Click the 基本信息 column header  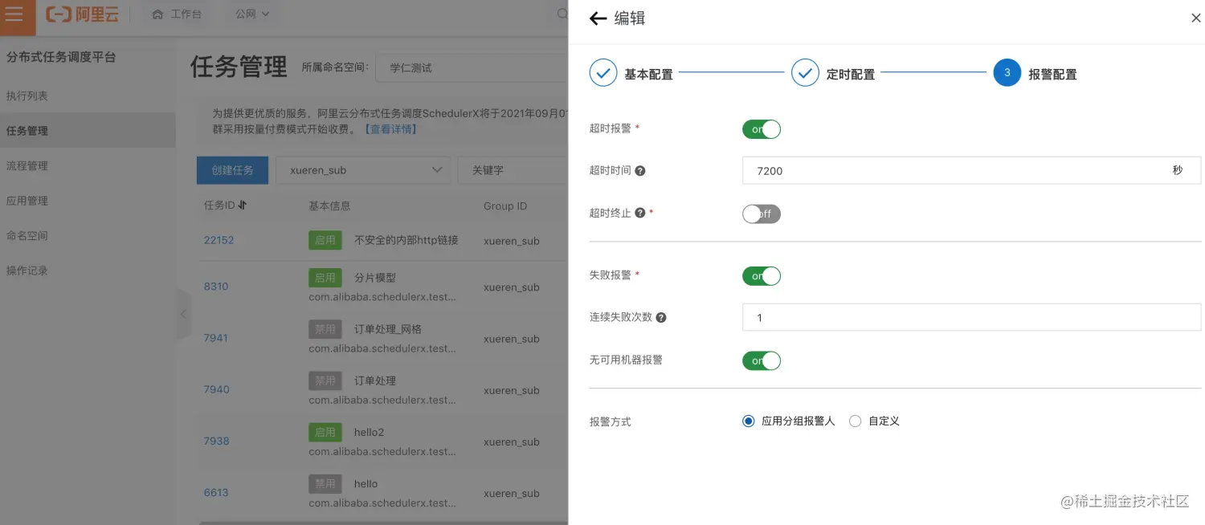tap(329, 206)
